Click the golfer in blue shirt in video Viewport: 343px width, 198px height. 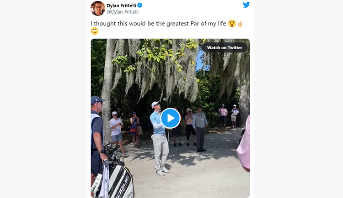pos(160,138)
